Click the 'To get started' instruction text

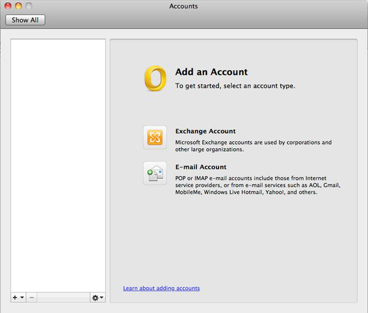235,86
